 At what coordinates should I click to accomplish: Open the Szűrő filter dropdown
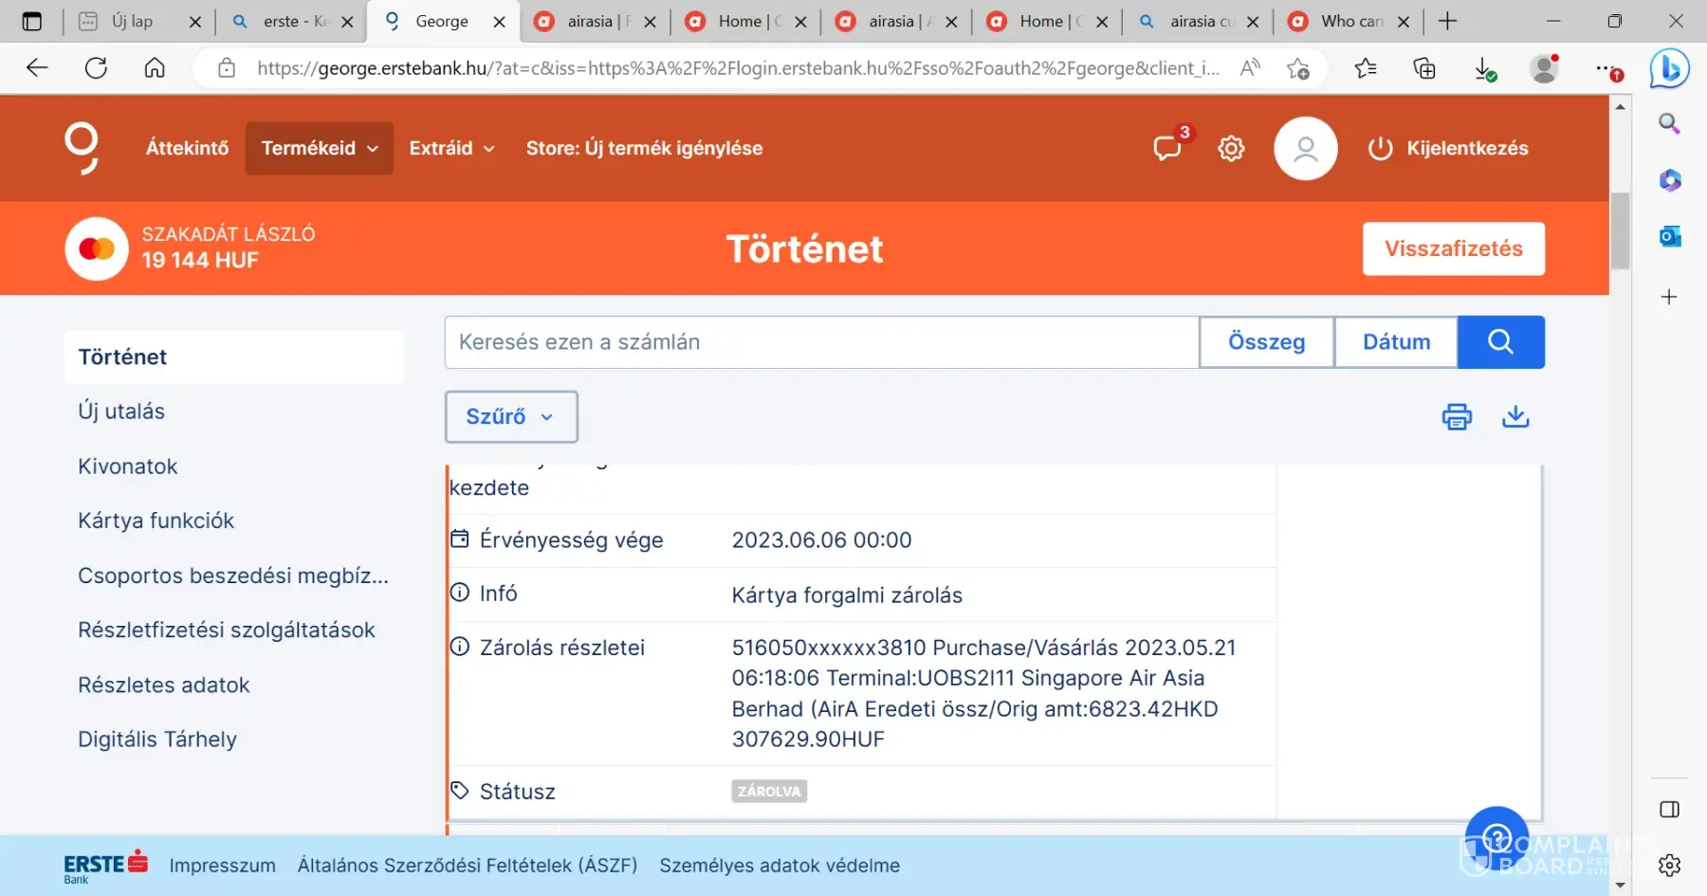click(x=511, y=416)
